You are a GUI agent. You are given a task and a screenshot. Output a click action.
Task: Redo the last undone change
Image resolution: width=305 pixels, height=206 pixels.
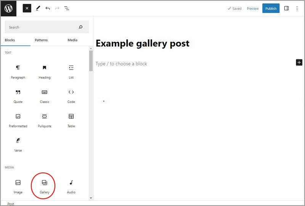(57, 8)
